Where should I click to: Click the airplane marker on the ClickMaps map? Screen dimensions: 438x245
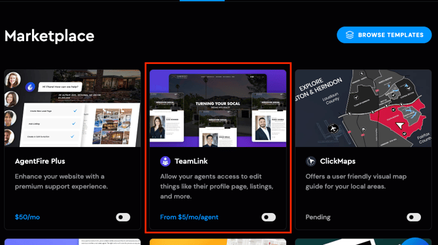pyautogui.click(x=333, y=129)
